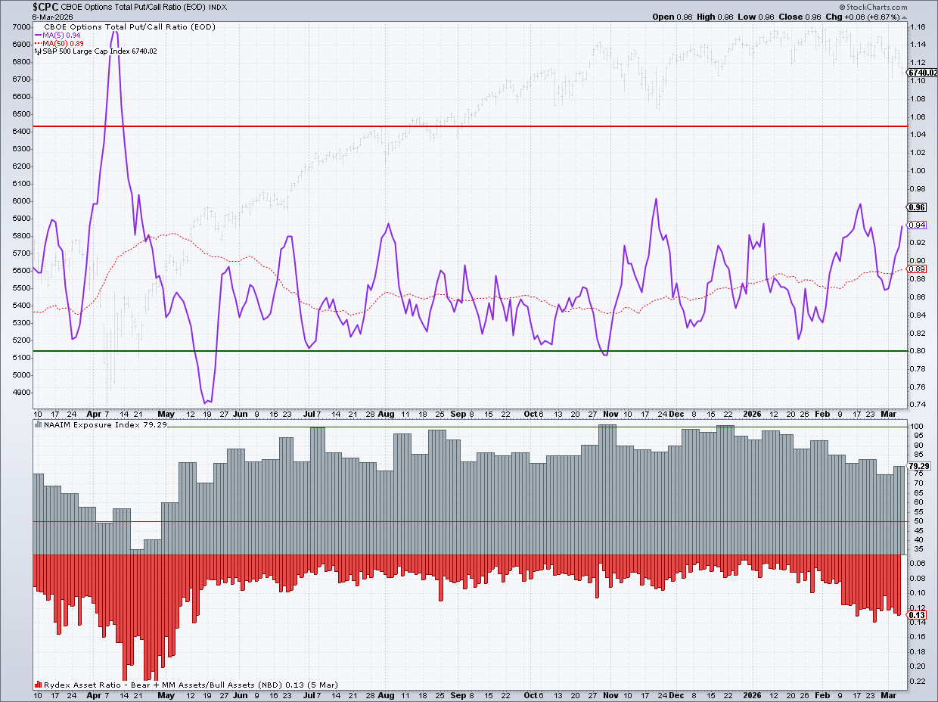
Task: Click the green horizontal line at 0.80
Action: coord(469,351)
